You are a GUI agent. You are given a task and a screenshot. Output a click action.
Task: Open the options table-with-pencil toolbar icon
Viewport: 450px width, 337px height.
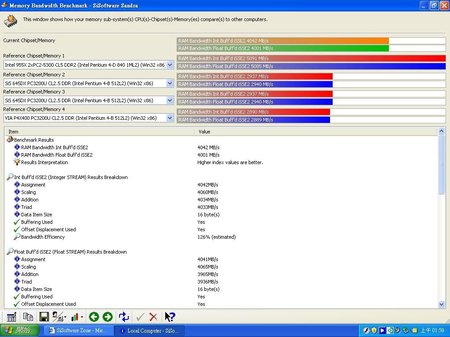tap(11, 317)
